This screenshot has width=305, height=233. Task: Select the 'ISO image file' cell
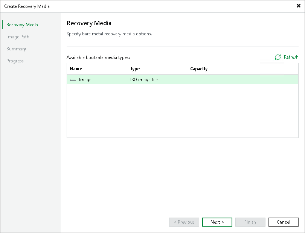coord(144,80)
